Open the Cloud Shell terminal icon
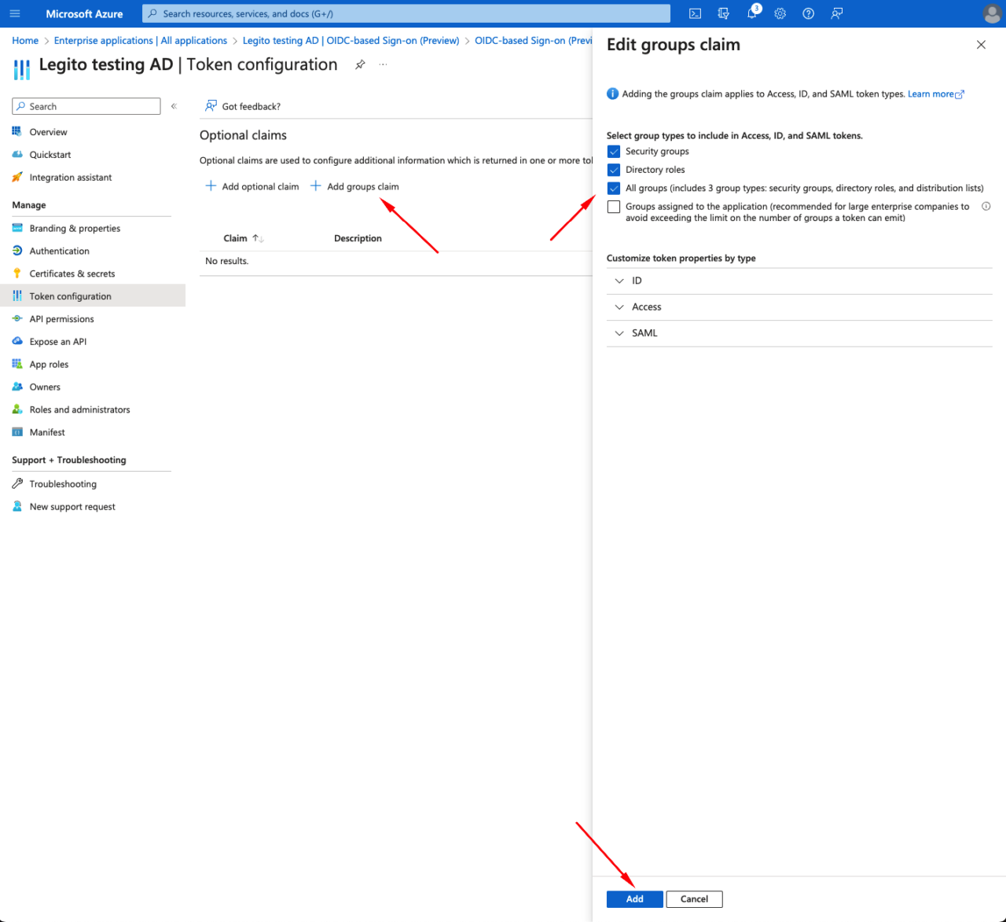This screenshot has height=922, width=1006. [x=694, y=13]
